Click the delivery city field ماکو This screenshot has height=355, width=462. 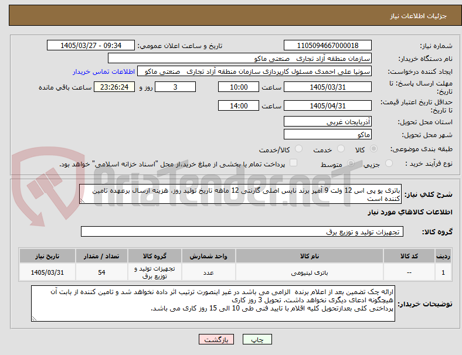coord(327,134)
